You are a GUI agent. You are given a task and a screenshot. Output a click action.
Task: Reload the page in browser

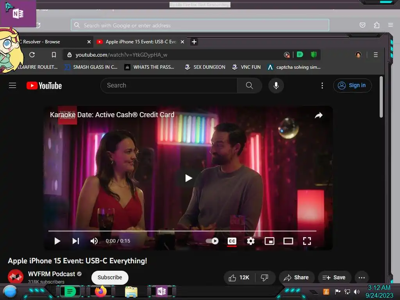32,55
